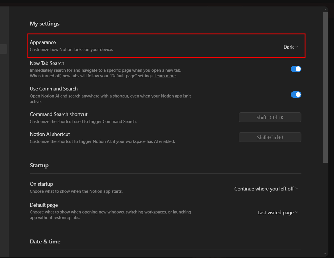Click the 'My settings' heading
The height and width of the screenshot is (258, 334).
pos(44,24)
